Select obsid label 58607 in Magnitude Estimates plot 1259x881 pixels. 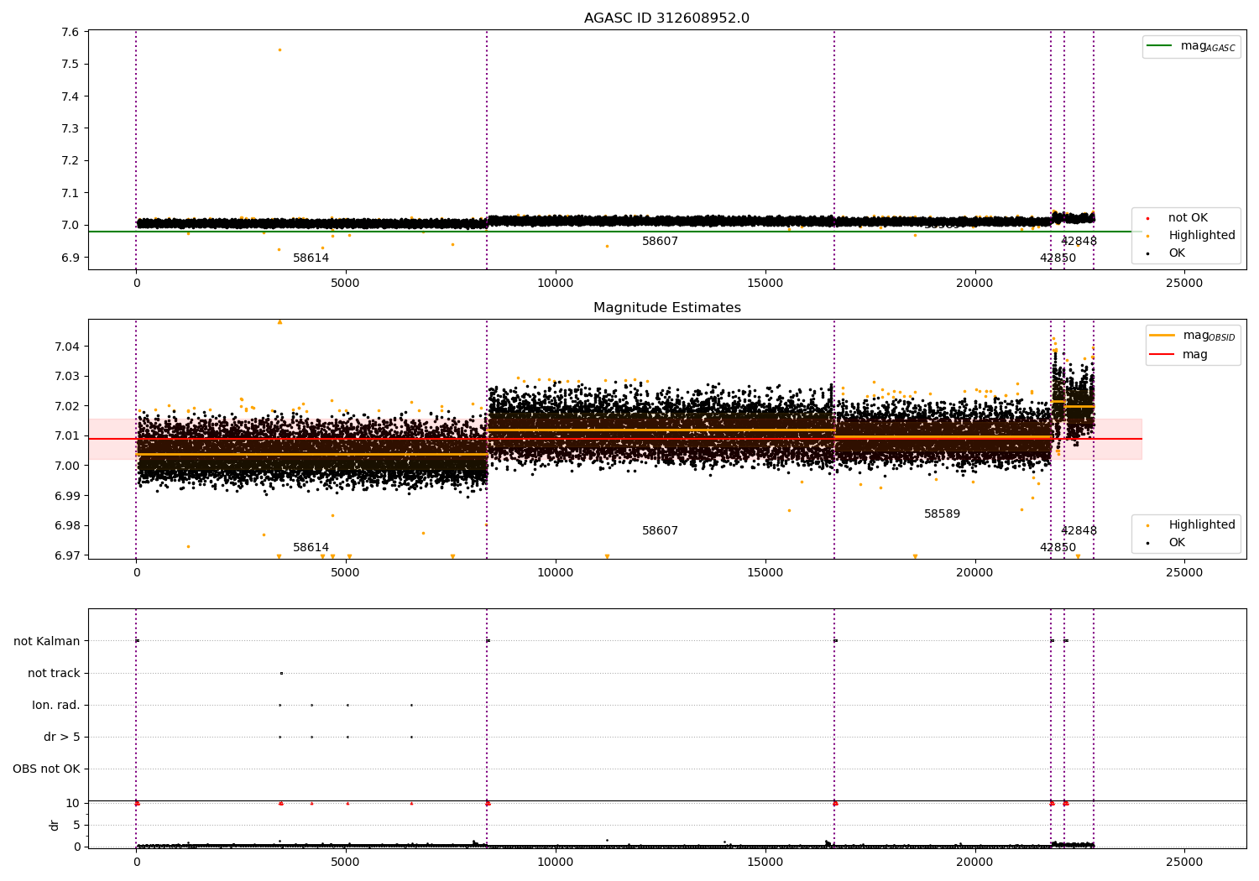click(x=660, y=531)
